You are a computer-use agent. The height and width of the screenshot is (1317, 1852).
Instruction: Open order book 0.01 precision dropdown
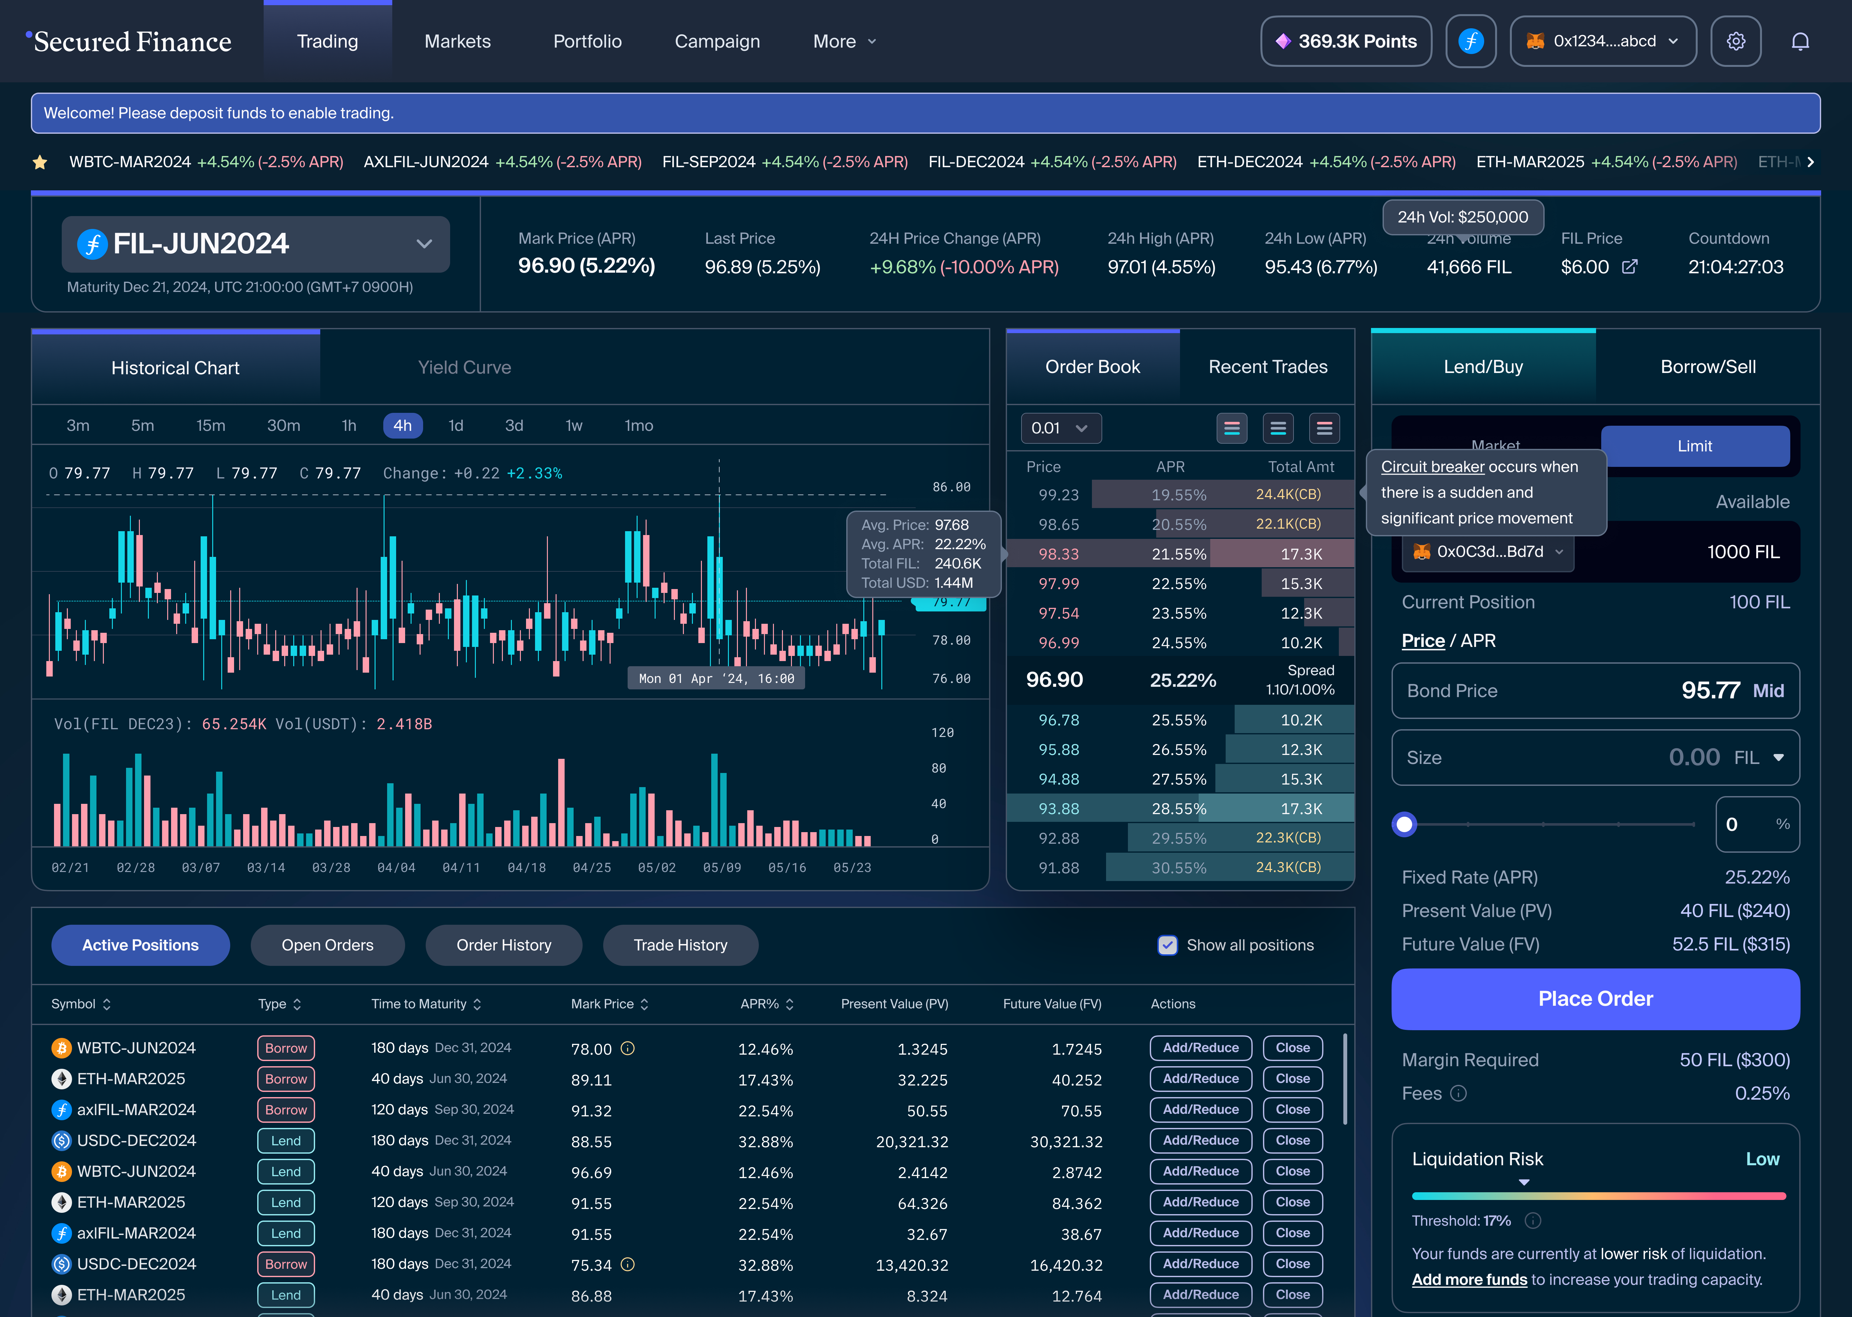[1061, 428]
